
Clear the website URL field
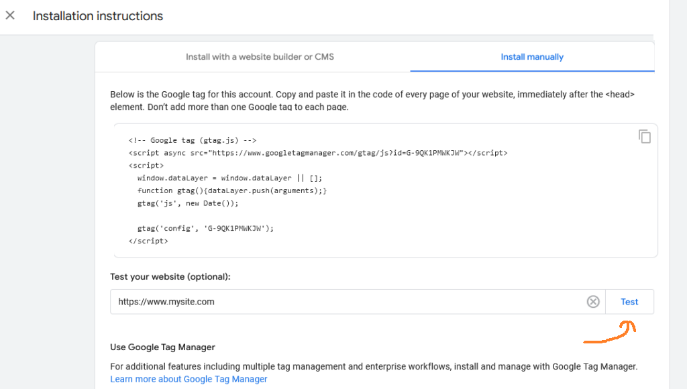click(593, 302)
